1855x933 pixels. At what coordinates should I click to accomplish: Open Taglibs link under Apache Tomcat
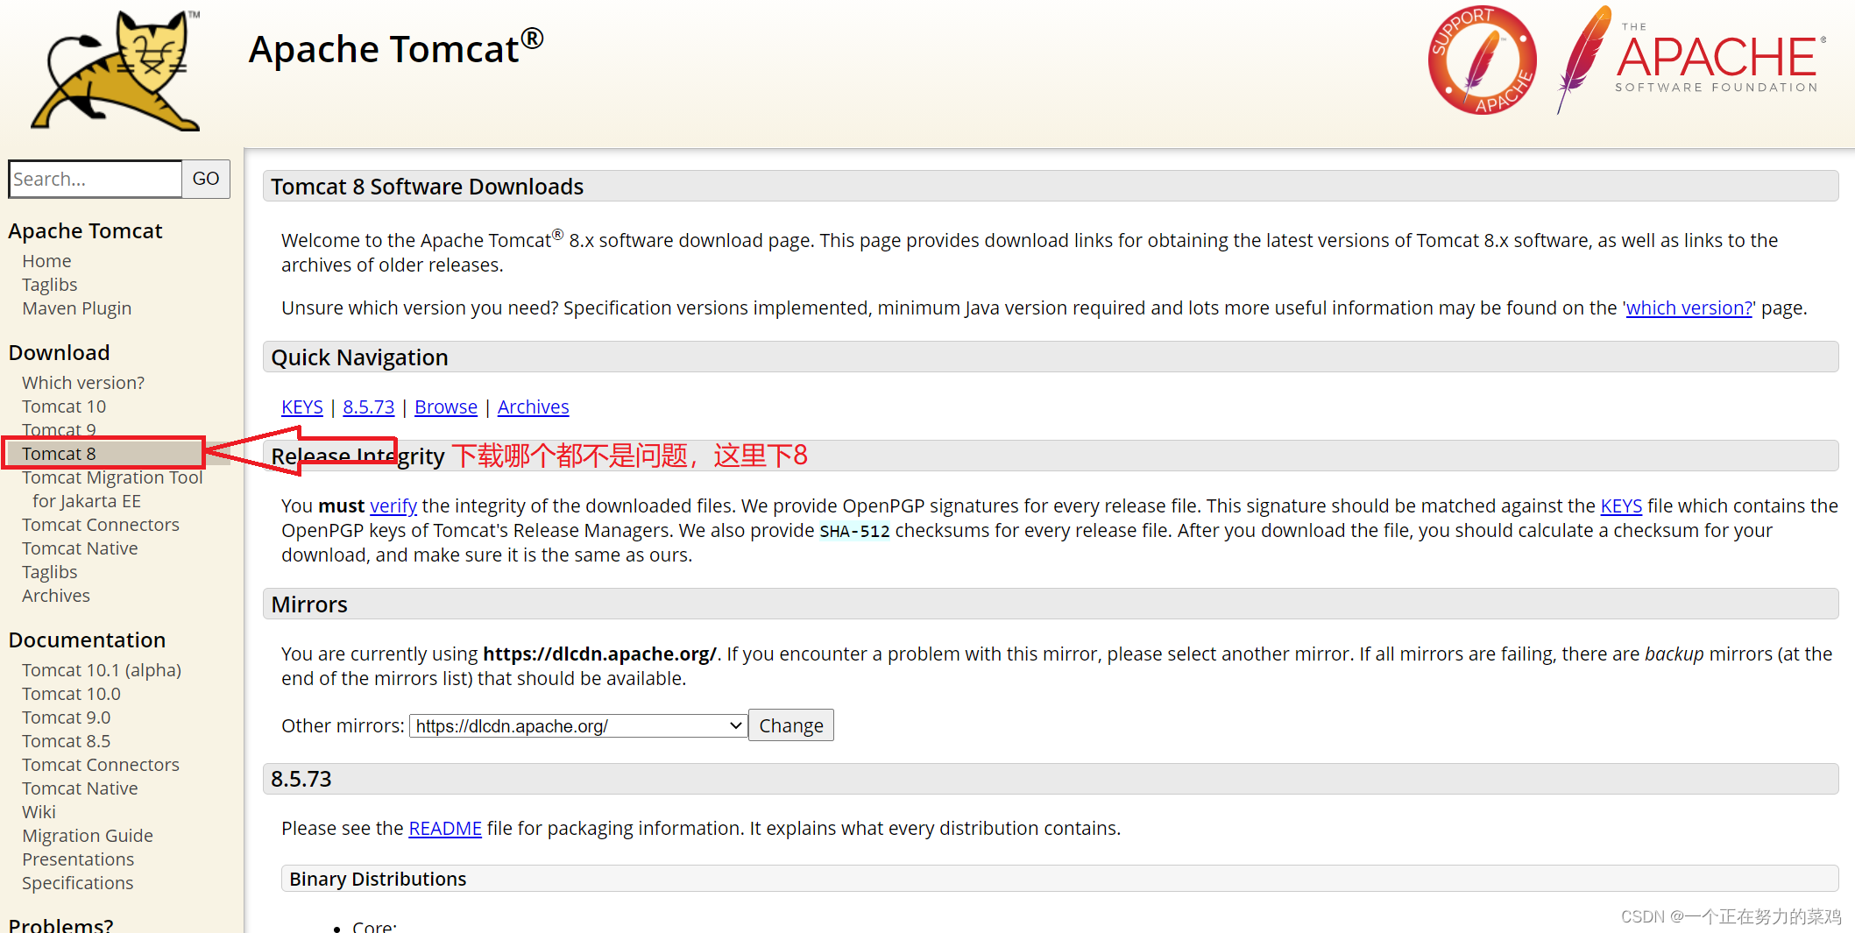[50, 285]
